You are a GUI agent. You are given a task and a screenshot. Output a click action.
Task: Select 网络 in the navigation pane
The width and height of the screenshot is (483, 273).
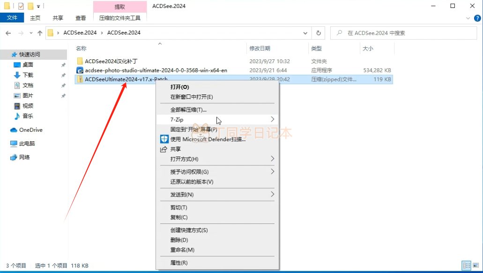(24, 157)
